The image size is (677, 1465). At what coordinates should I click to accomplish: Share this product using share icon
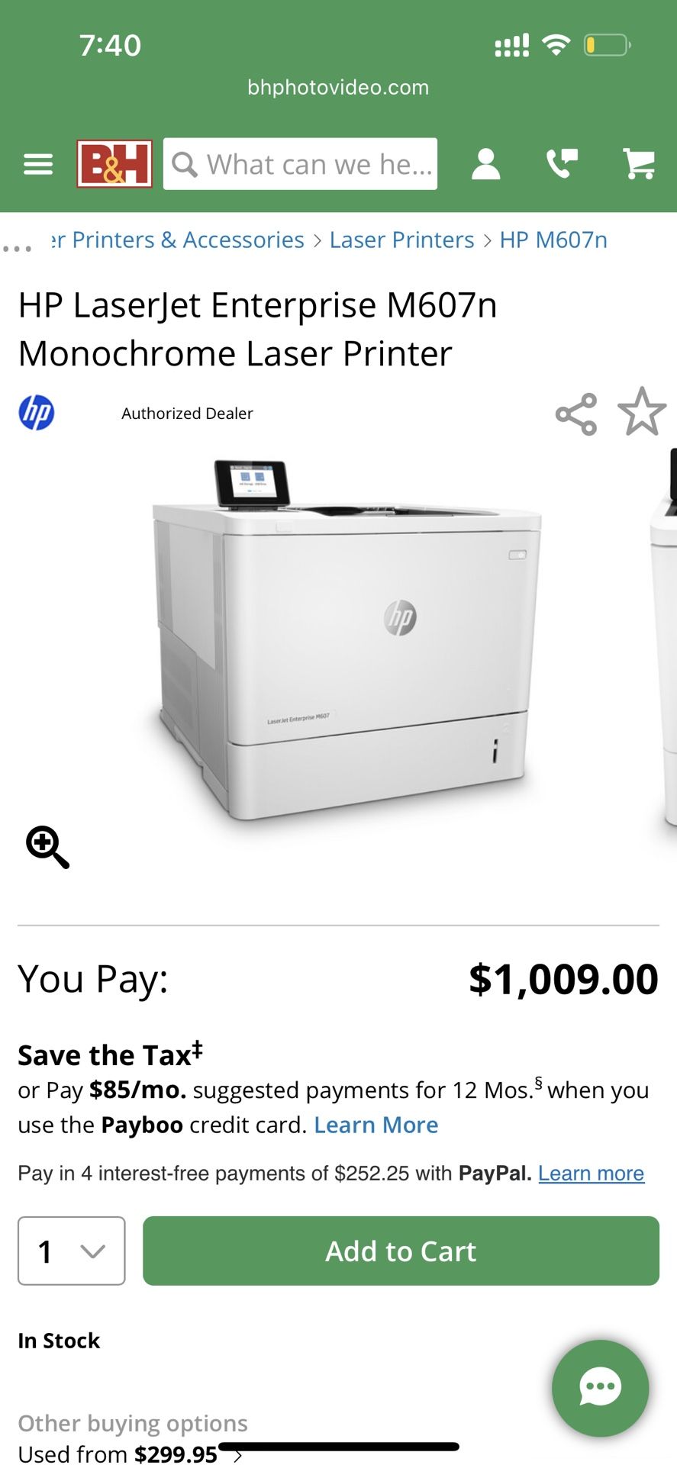[x=576, y=414]
